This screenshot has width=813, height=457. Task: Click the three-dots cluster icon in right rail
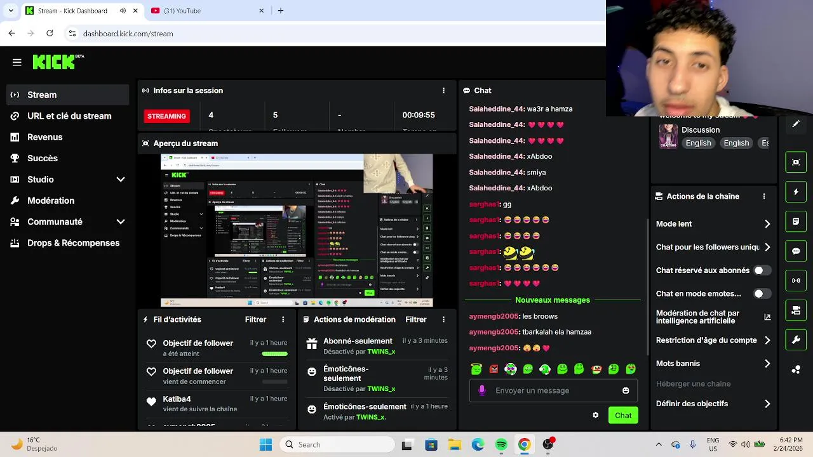(x=796, y=369)
